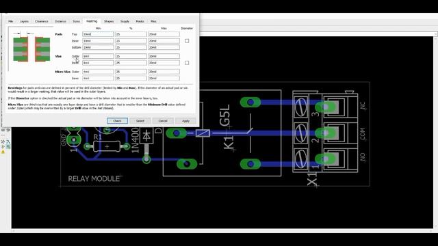
Task: Focus Pads Top Max field
Action: (x=164, y=34)
